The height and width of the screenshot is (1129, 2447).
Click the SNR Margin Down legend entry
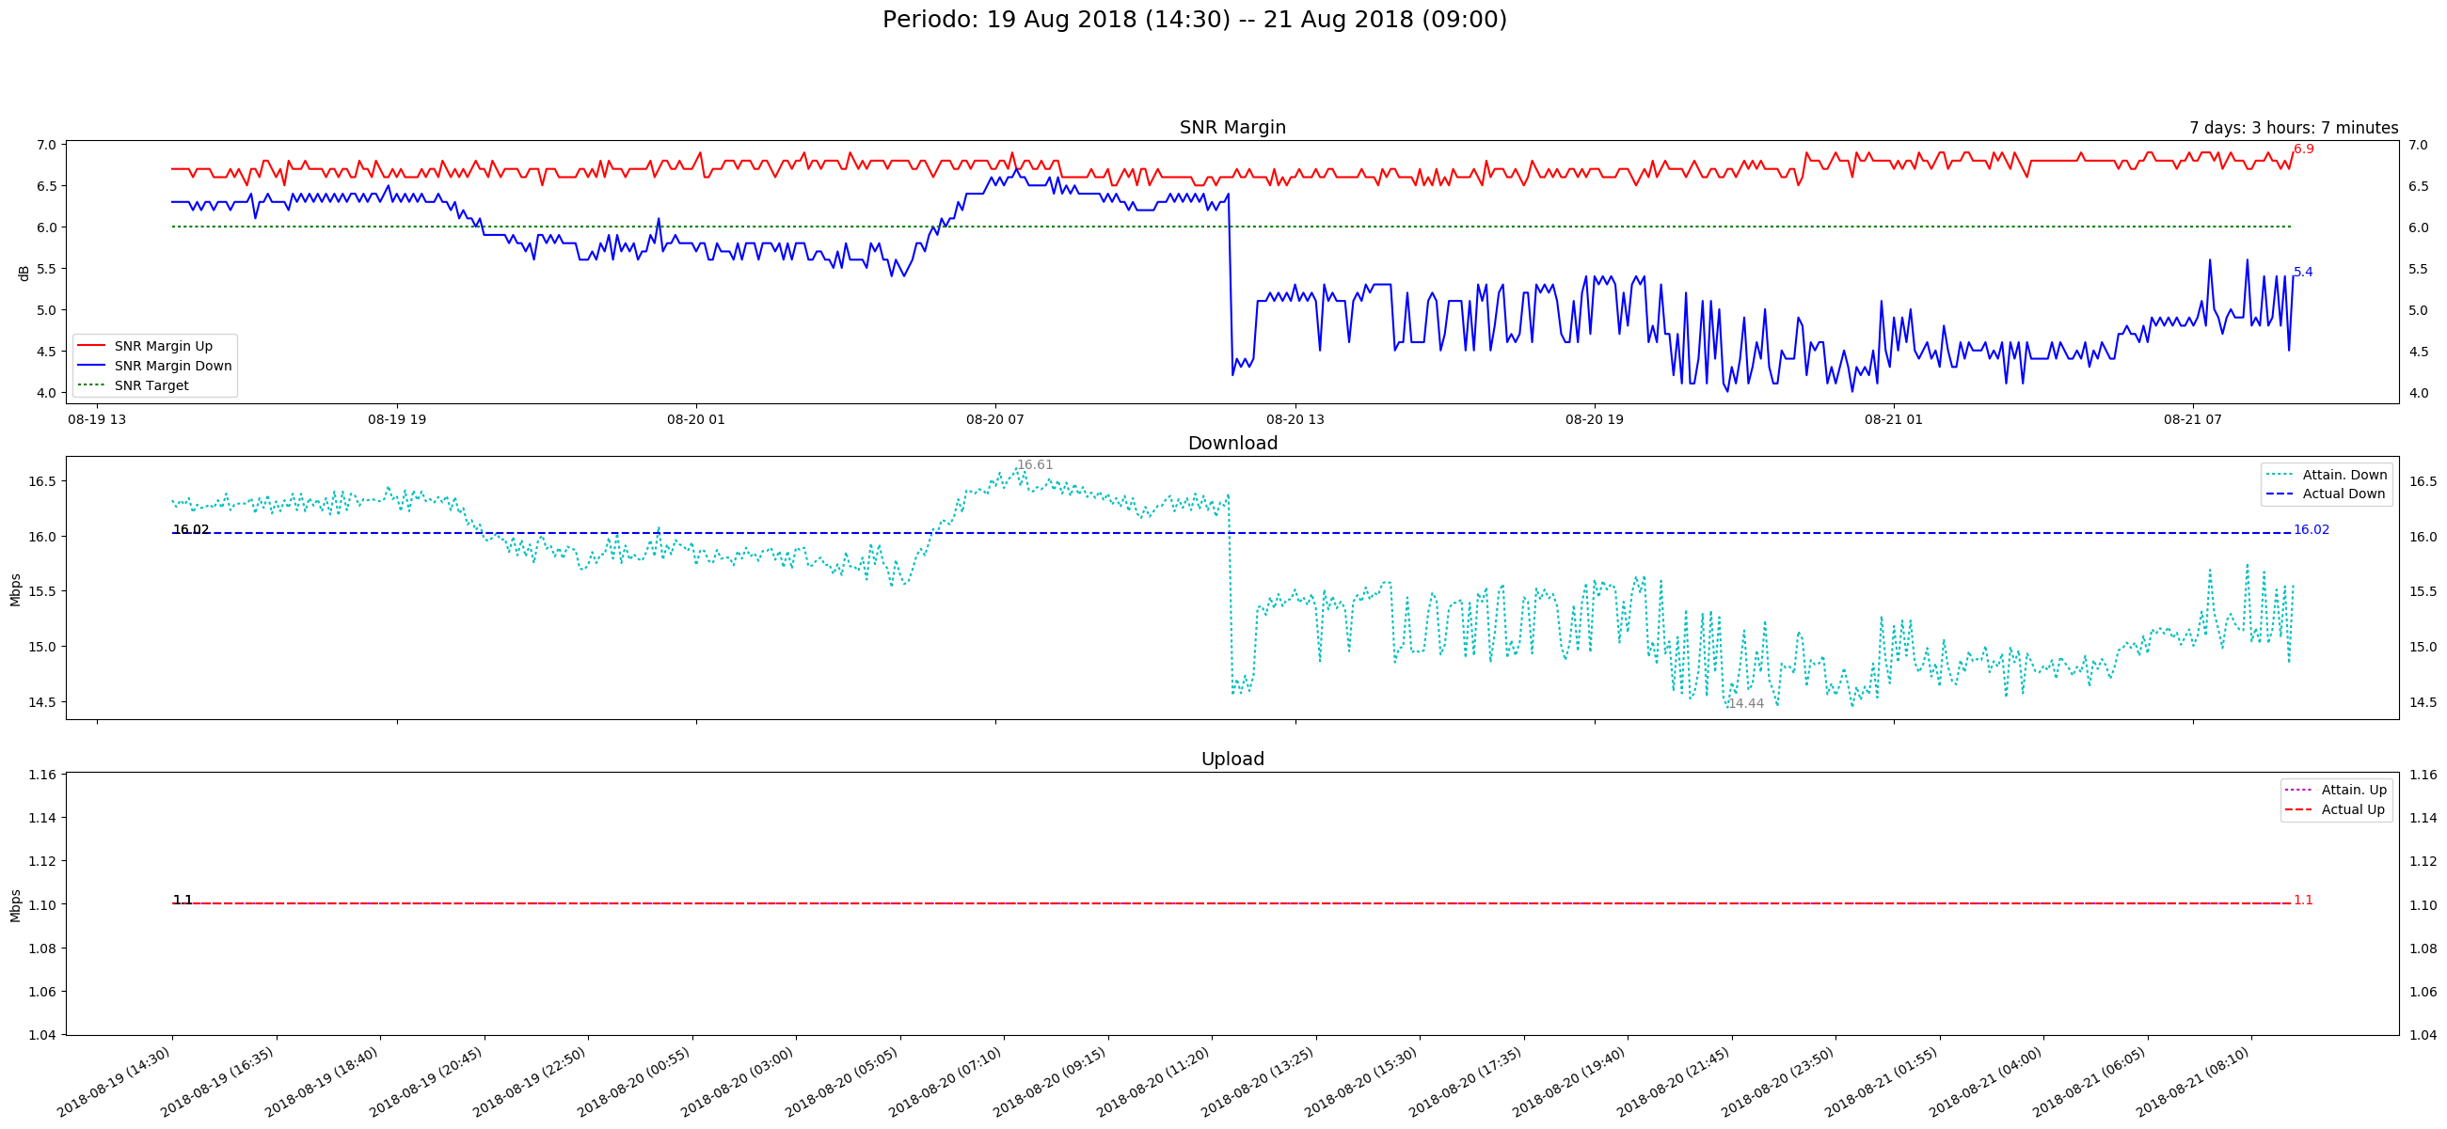point(172,366)
